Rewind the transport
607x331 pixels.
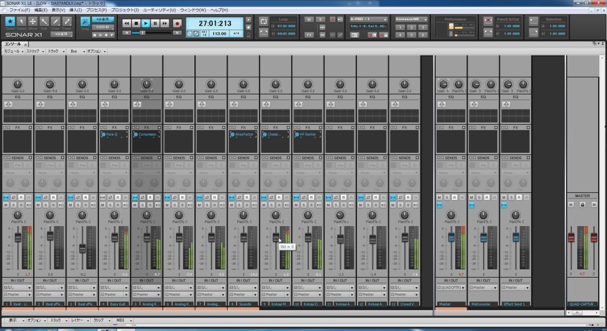(x=127, y=24)
